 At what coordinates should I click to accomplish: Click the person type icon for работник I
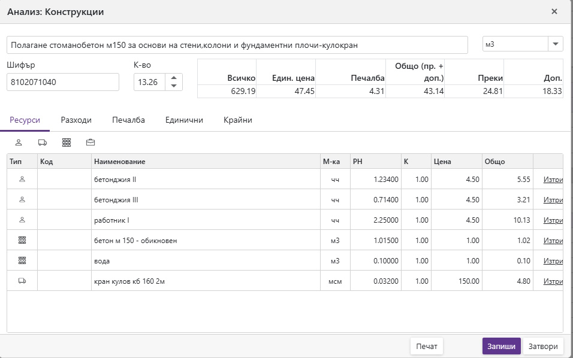pyautogui.click(x=22, y=220)
